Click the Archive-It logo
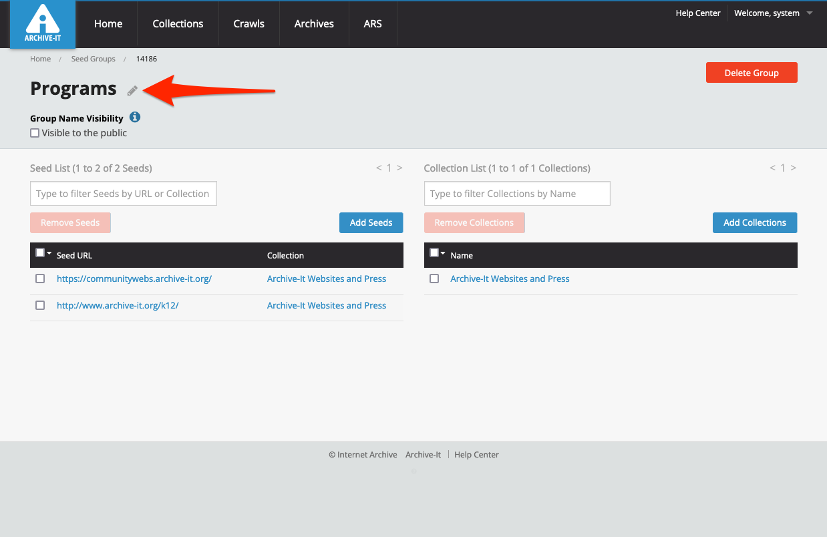 43,25
